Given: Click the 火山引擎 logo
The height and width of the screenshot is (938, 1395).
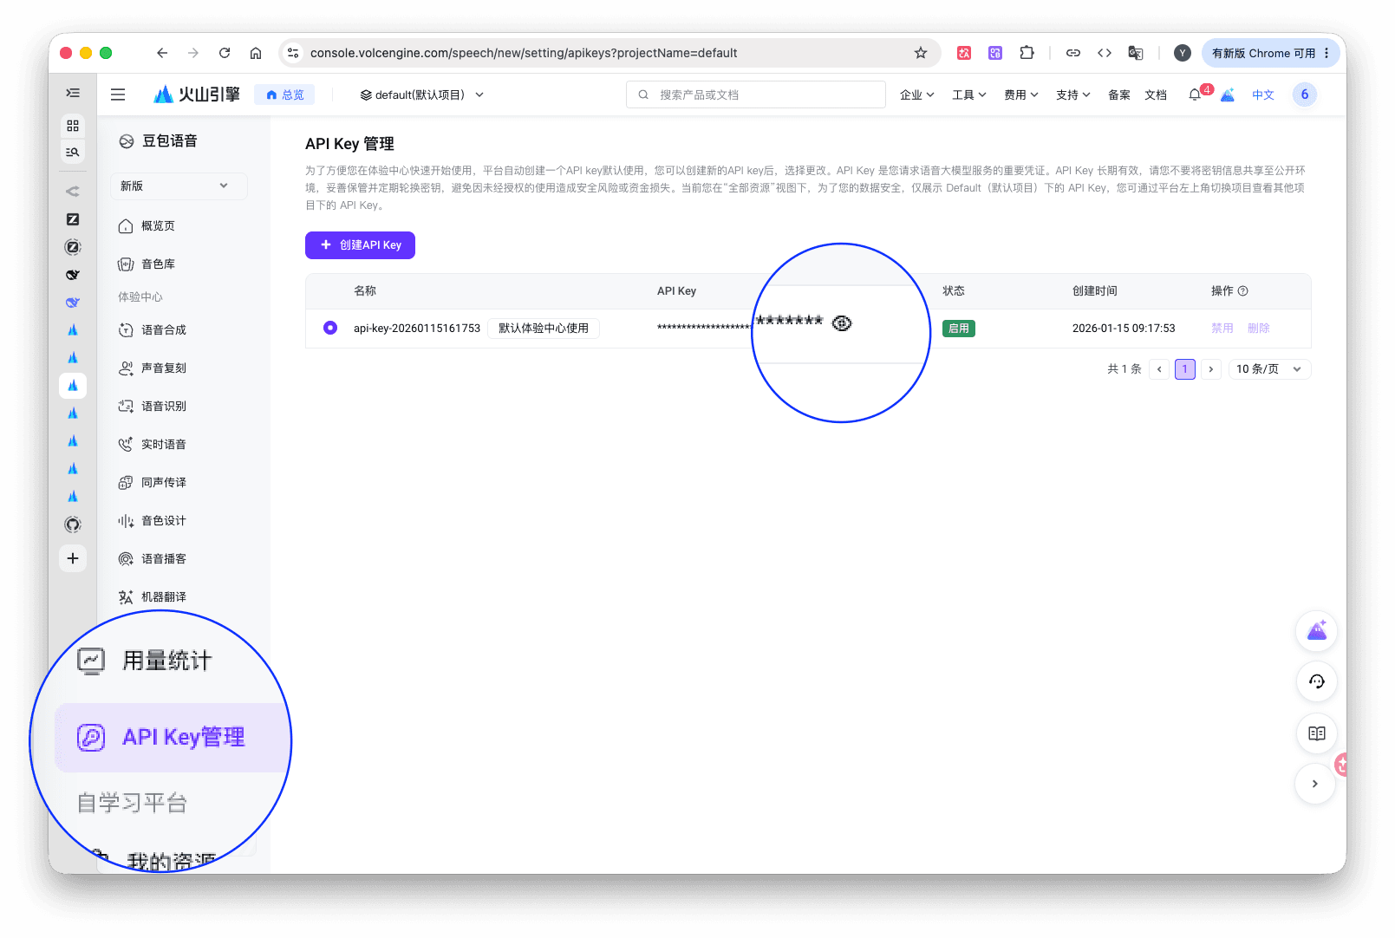Looking at the screenshot, I should tap(197, 94).
